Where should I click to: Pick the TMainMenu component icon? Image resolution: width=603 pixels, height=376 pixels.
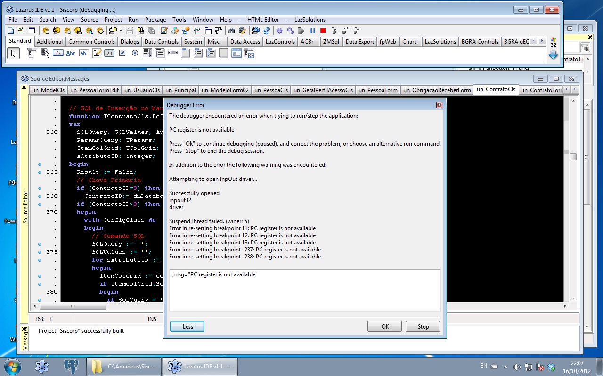point(32,53)
